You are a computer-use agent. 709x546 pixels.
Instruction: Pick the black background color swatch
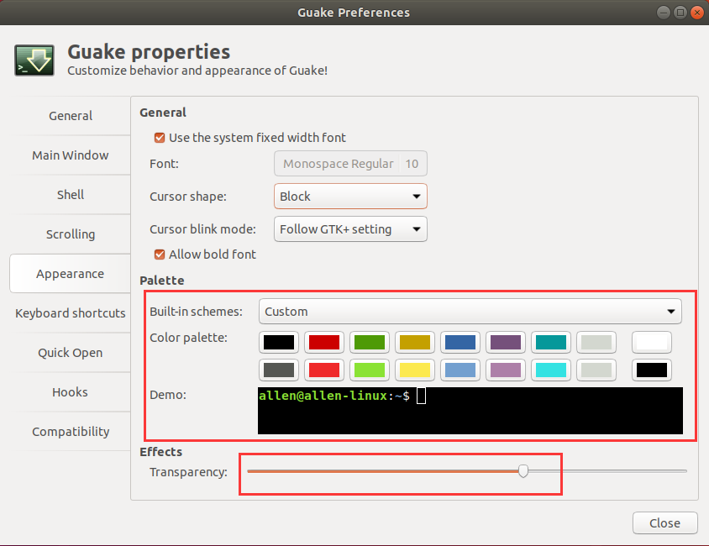[x=652, y=370]
